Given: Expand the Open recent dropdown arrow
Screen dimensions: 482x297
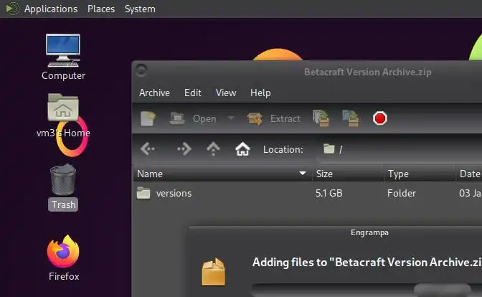Looking at the screenshot, I should click(x=231, y=118).
